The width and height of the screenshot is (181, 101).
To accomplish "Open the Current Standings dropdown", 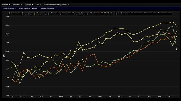I will pyautogui.click(x=48, y=8).
